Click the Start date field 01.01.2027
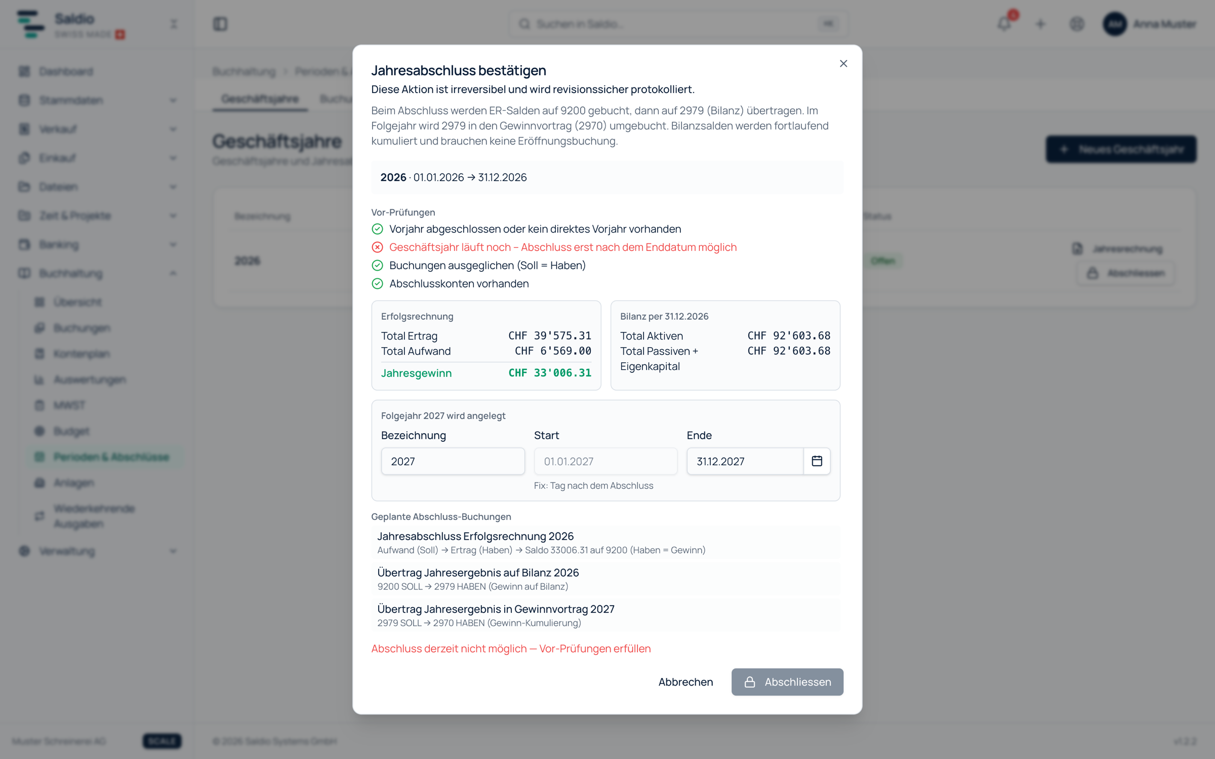This screenshot has width=1215, height=759. coord(605,461)
